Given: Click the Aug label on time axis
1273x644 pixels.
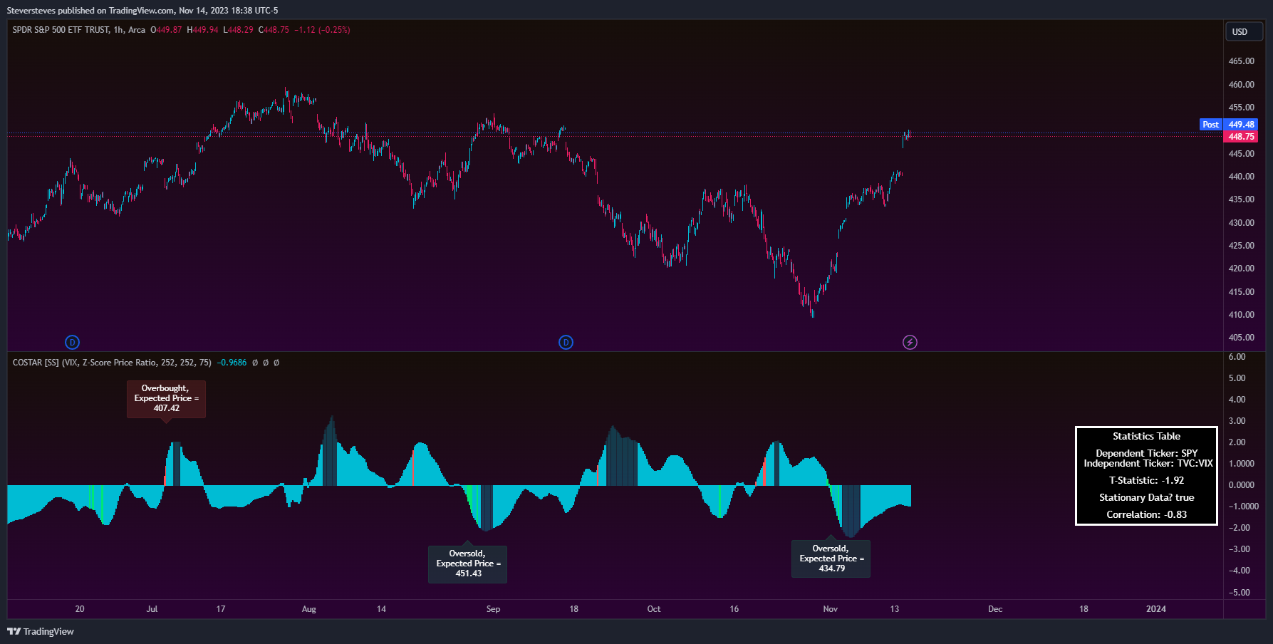Looking at the screenshot, I should click(x=308, y=609).
